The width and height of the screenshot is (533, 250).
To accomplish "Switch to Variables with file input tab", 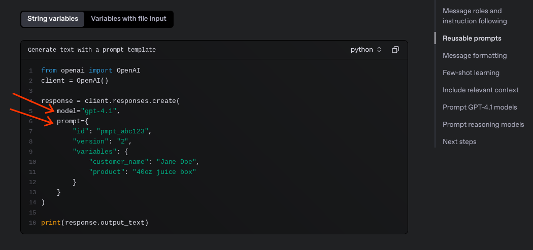I will (x=128, y=19).
